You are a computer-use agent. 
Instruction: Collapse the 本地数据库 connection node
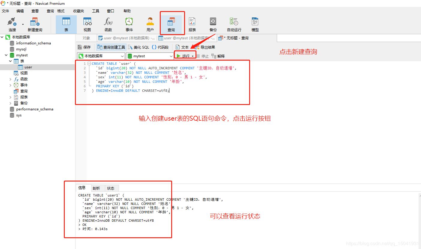click(x=2, y=37)
